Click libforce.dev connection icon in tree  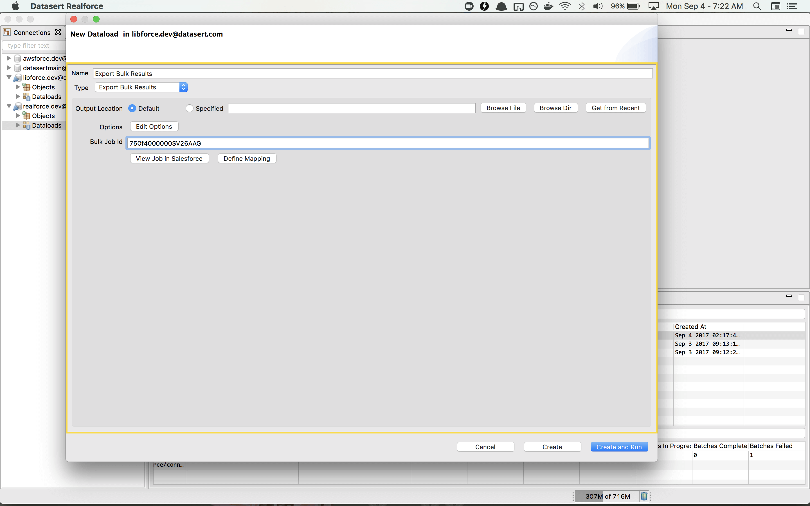(17, 78)
